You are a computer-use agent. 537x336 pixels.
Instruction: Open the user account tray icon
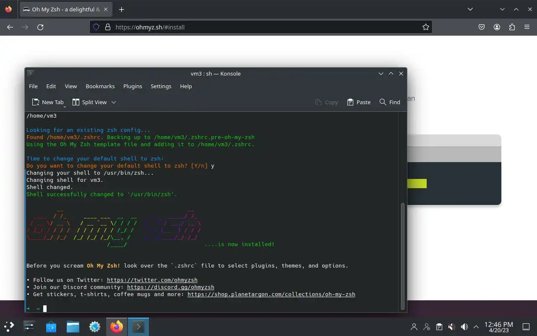414,327
